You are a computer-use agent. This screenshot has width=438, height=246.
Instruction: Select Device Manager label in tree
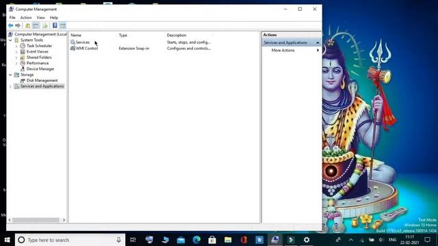pyautogui.click(x=40, y=69)
